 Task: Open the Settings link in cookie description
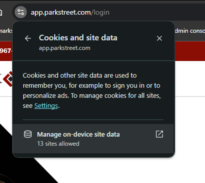46,106
